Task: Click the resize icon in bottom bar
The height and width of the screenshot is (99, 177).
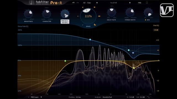Action: coord(149,97)
